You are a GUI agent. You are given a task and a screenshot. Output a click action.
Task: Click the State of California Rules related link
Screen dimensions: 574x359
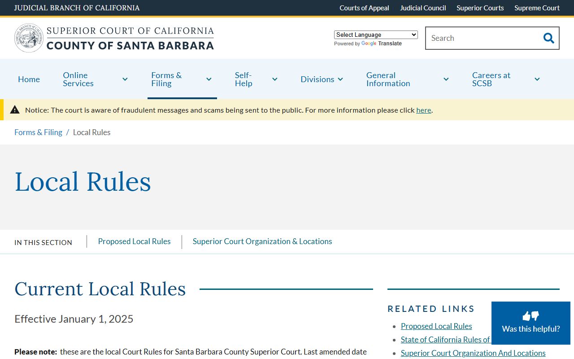446,340
